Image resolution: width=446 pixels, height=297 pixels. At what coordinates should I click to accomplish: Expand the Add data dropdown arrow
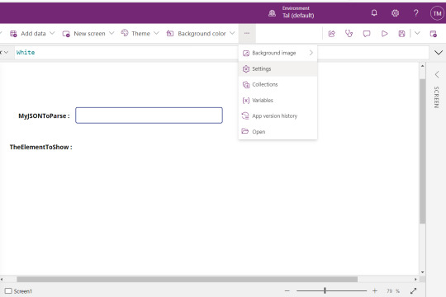click(52, 33)
